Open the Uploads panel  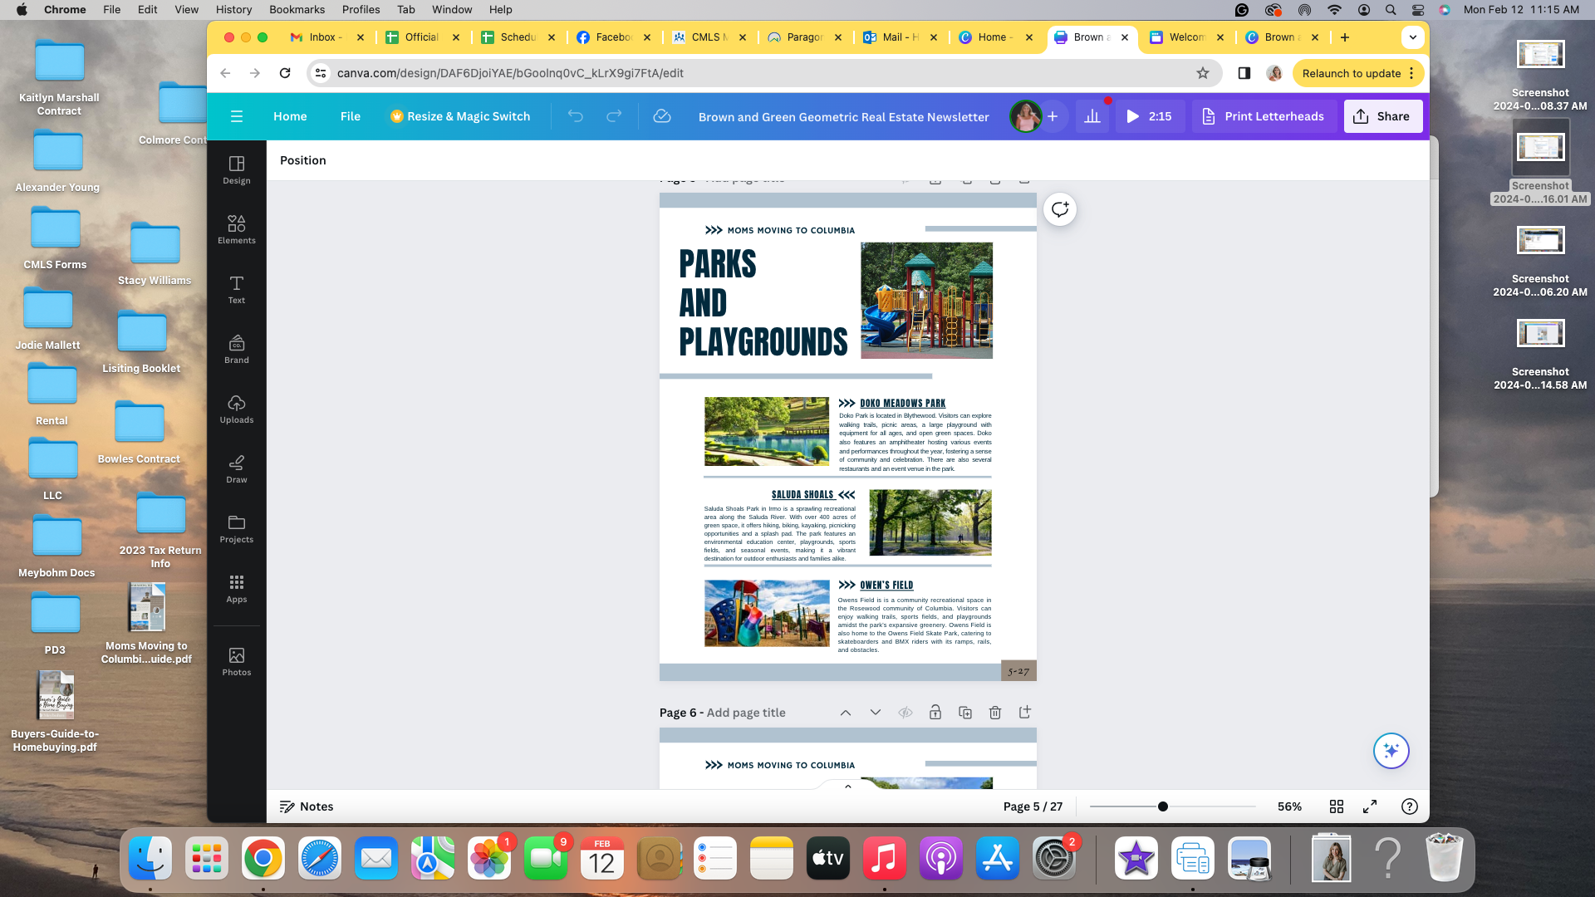pos(237,409)
